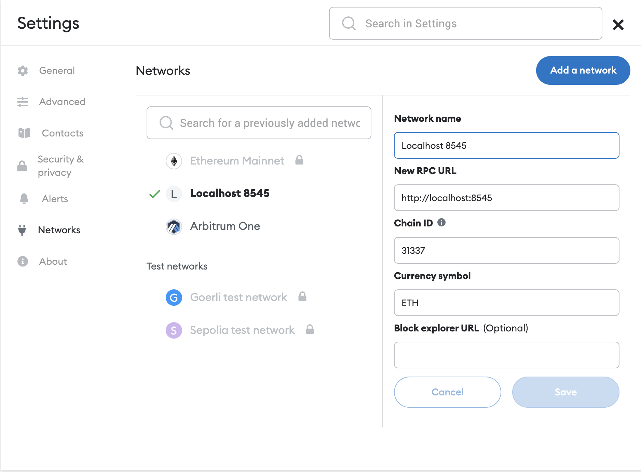641x472 pixels.
Task: Select Ethereum Mainnet in the network list
Action: point(237,161)
